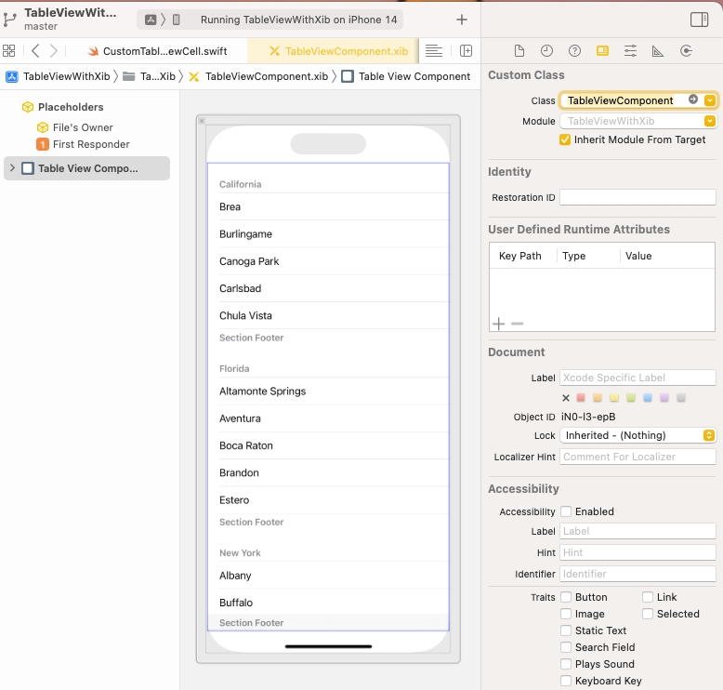The width and height of the screenshot is (723, 690).
Task: Check the Button accessibility trait
Action: (565, 597)
